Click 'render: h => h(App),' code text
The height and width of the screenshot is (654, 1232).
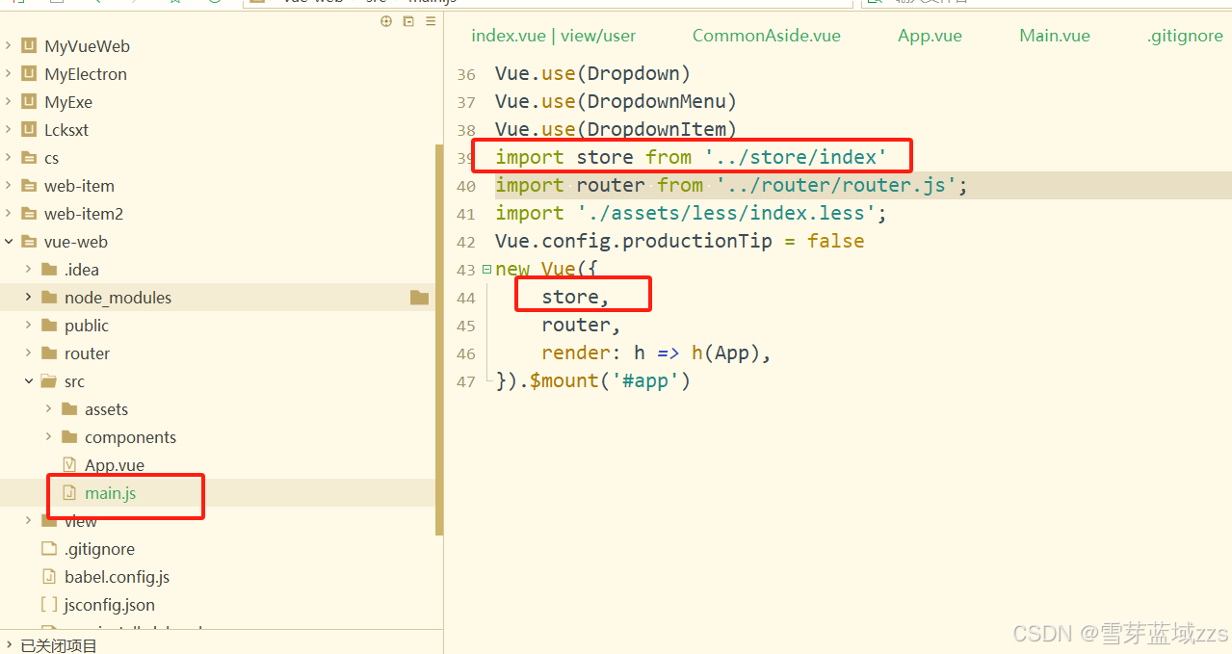657,353
